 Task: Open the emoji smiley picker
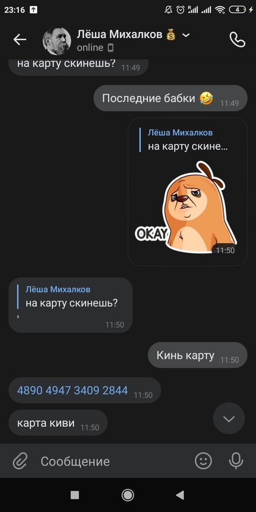[x=203, y=461]
